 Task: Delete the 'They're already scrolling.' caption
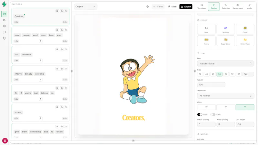pyautogui.click(x=66, y=68)
